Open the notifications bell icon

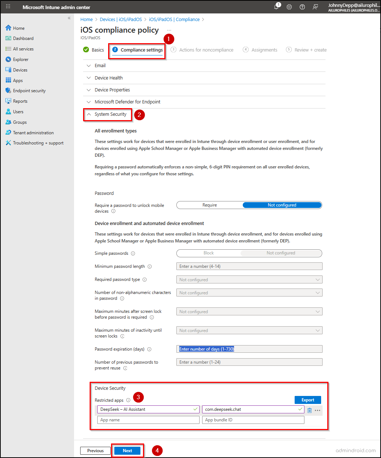coord(276,7)
